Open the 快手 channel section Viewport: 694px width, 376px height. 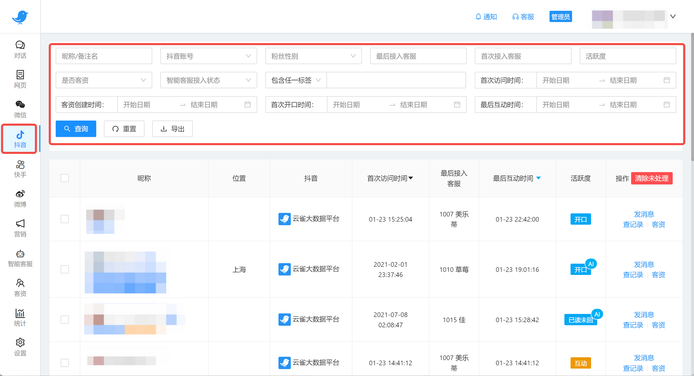coord(20,169)
